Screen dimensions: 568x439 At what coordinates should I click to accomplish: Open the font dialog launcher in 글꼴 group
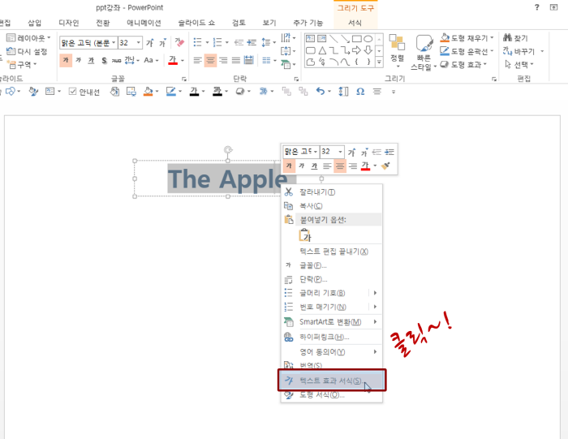tap(184, 79)
